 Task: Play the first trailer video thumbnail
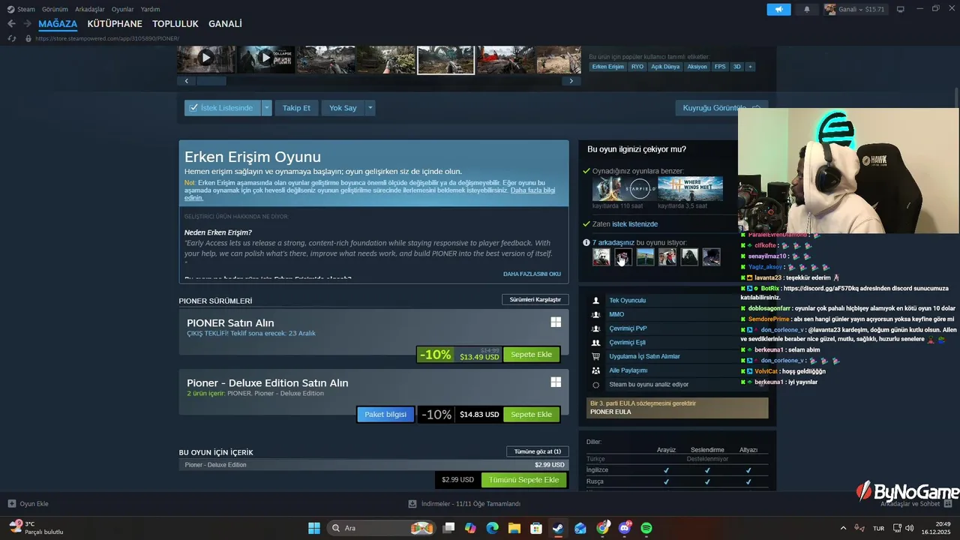(205, 59)
